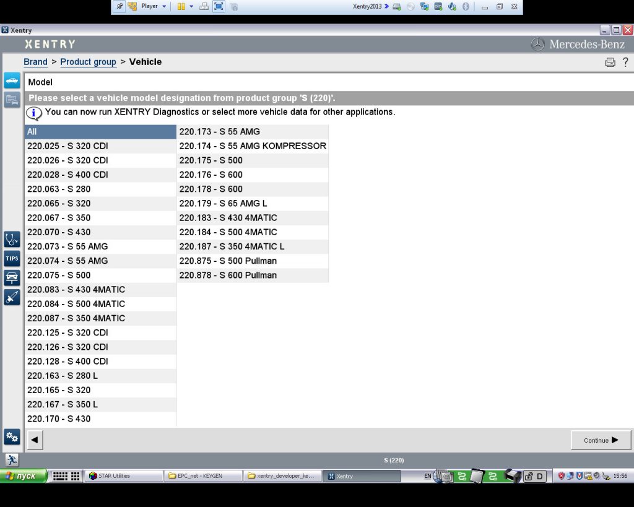
Task: Switch to xentry_developer_ke... taskbar window
Action: coord(282,476)
